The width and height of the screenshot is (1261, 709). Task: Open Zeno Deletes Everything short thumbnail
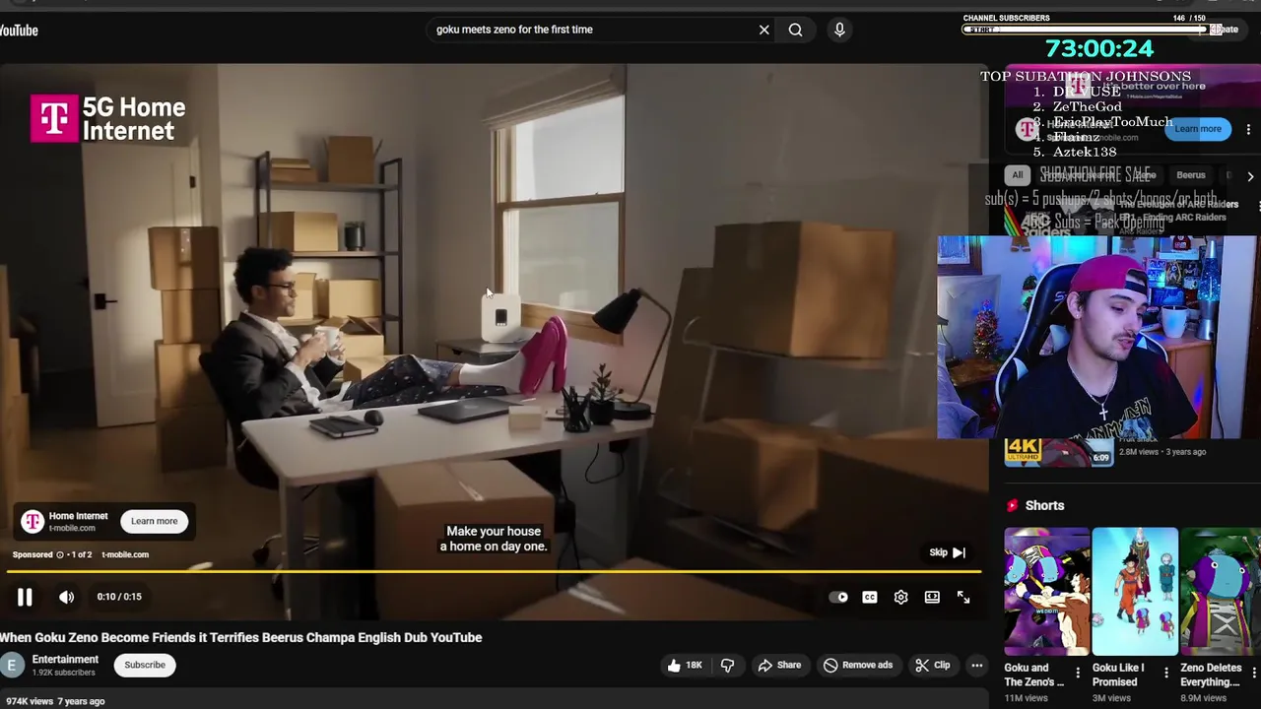1221,592
